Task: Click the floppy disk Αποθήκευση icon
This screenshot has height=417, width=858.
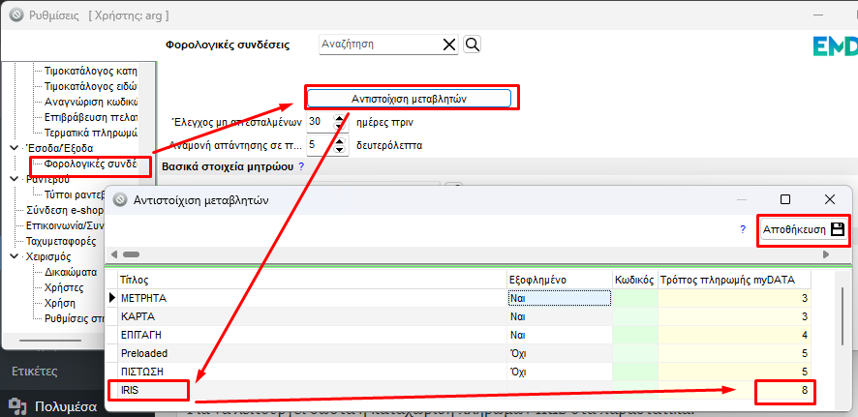Action: click(838, 230)
